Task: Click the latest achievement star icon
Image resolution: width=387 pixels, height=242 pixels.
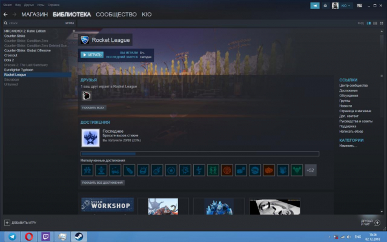Action: point(91,138)
